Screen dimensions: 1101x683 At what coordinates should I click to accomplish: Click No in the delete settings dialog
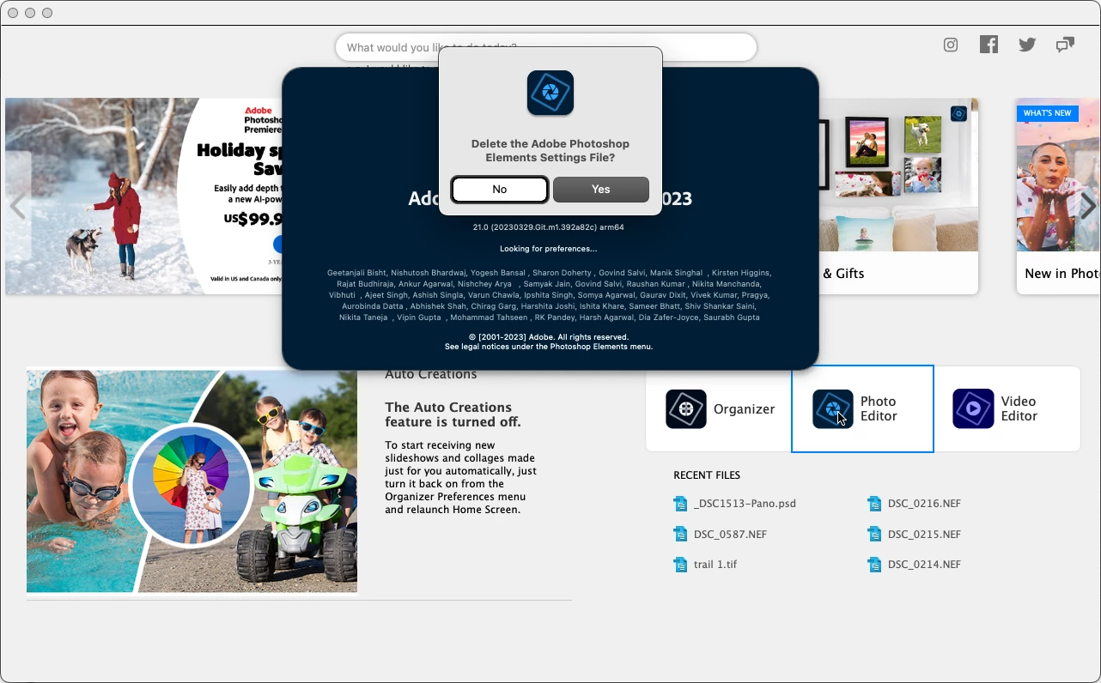point(500,190)
